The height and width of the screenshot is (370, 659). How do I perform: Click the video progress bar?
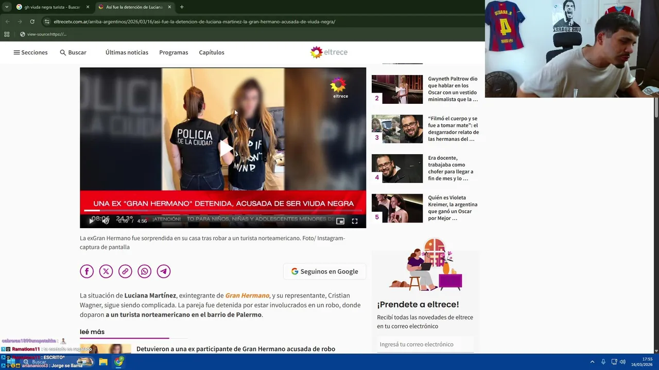[222, 210]
